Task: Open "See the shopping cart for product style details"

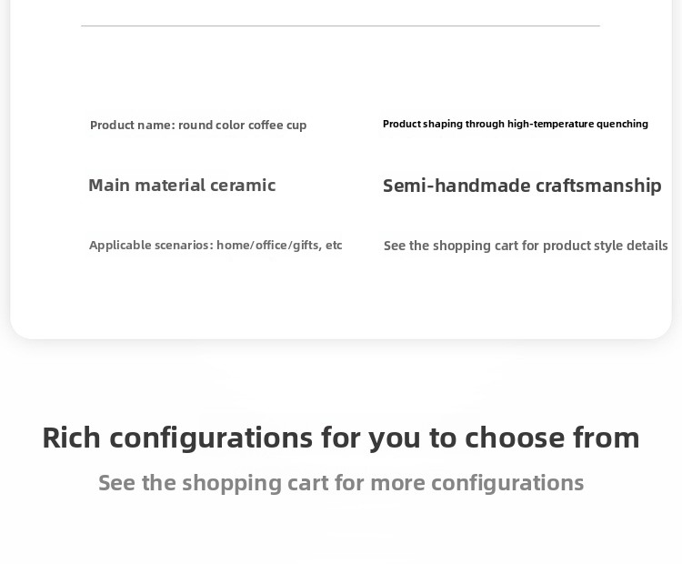Action: click(x=526, y=246)
